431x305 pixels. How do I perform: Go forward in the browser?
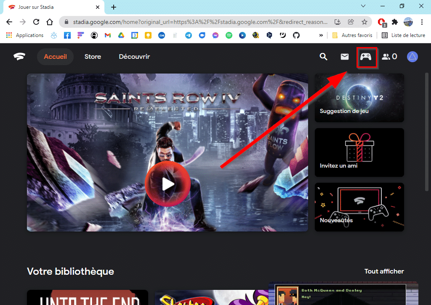point(23,22)
